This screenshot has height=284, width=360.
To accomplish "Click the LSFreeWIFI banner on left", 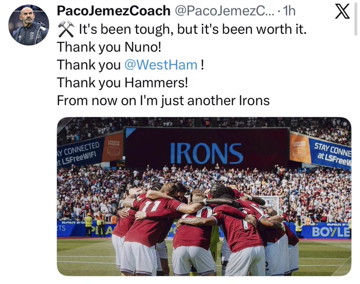I will point(79,153).
